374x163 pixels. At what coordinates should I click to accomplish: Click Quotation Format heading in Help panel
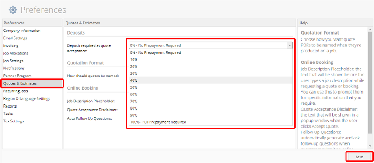tap(320, 33)
